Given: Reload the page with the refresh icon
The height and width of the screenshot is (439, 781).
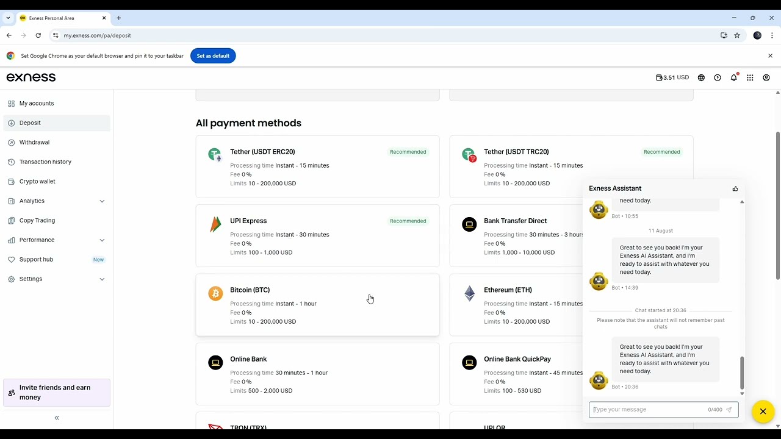Looking at the screenshot, I should tap(38, 35).
